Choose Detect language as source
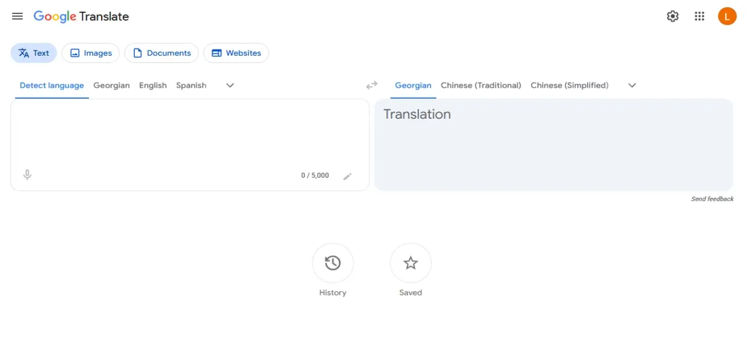The width and height of the screenshot is (746, 361). [52, 86]
